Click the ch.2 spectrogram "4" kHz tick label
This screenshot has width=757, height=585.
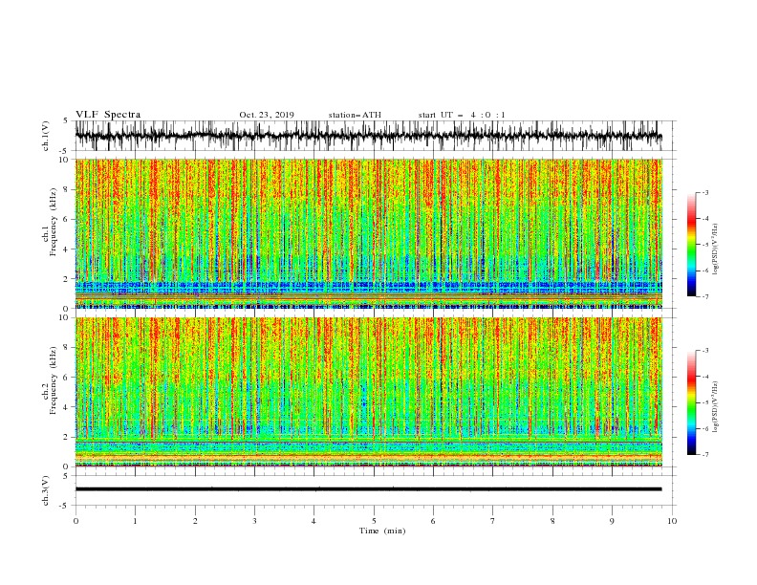coord(67,407)
